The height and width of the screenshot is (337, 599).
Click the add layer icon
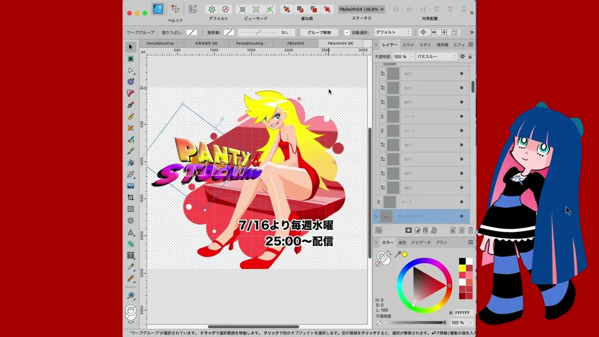(x=453, y=230)
